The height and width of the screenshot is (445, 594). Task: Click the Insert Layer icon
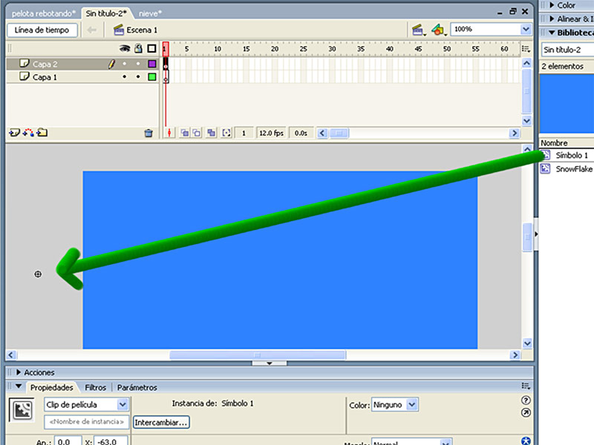coord(13,133)
